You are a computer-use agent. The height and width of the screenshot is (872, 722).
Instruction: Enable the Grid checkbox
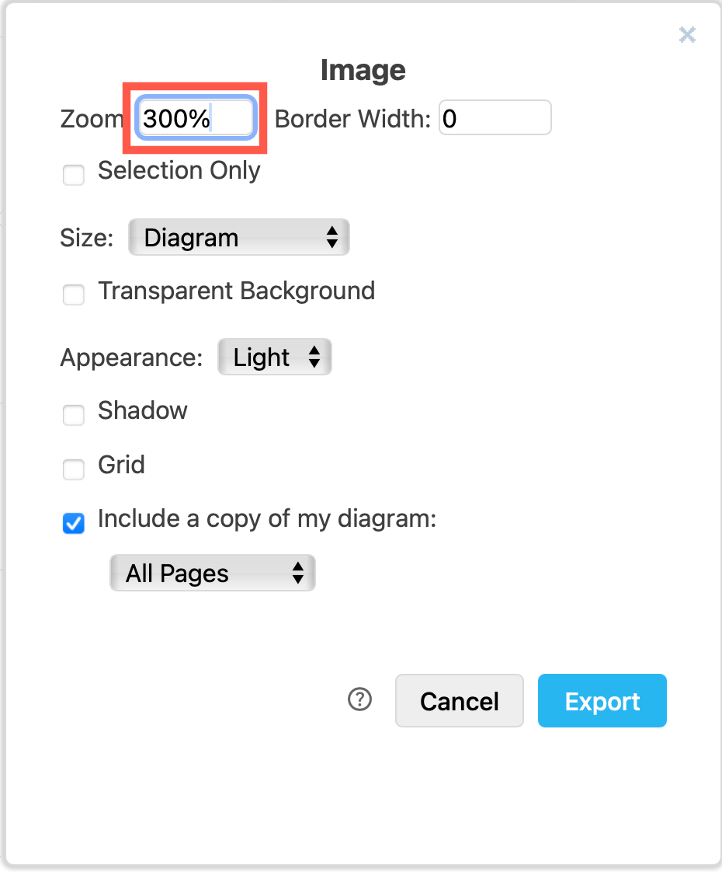tap(73, 469)
